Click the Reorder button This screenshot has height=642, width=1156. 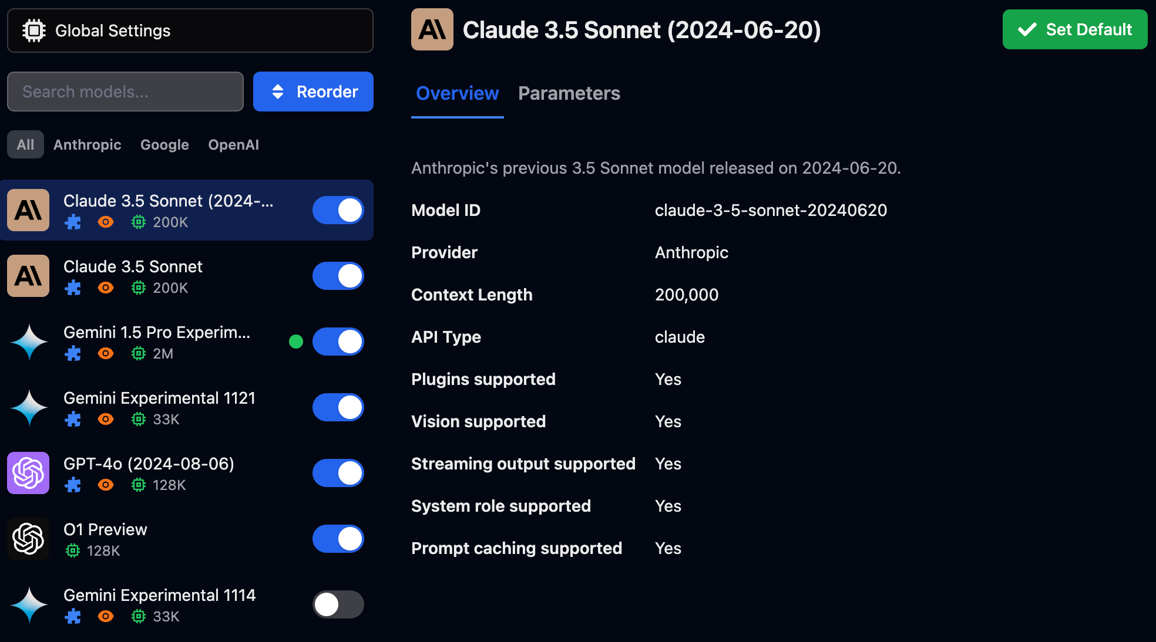[x=313, y=92]
